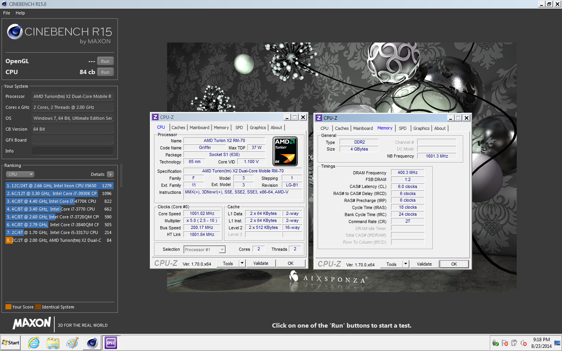Open the Ranking CPU dropdown
This screenshot has height=351, width=562.
pos(20,174)
